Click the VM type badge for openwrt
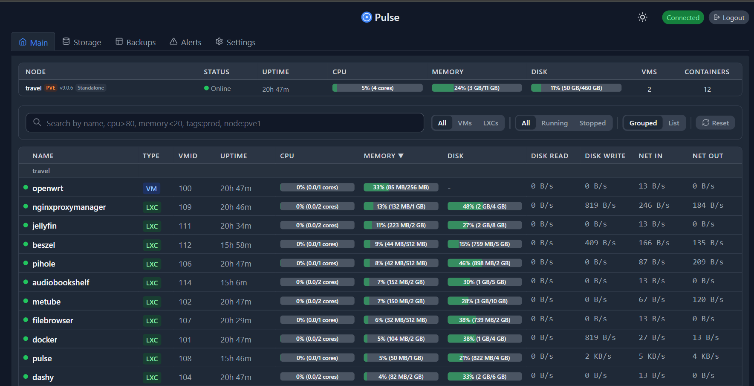Screen dimensions: 754x386 click(151, 189)
